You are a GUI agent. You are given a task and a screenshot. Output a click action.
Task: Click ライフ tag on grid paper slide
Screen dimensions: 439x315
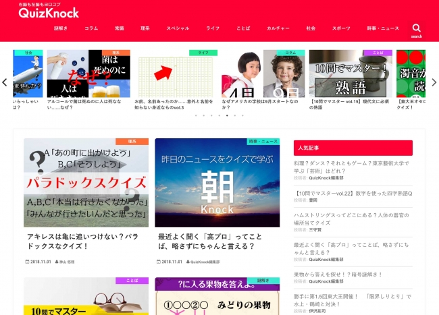203,53
